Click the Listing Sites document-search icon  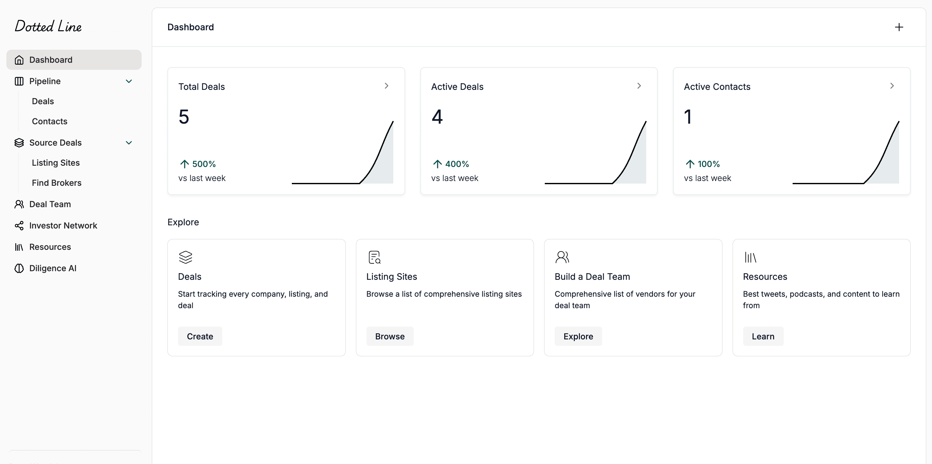374,257
